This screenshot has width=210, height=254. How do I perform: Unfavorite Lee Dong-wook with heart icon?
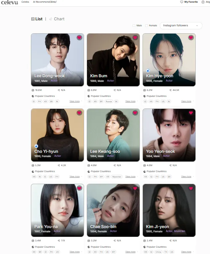click(79, 38)
